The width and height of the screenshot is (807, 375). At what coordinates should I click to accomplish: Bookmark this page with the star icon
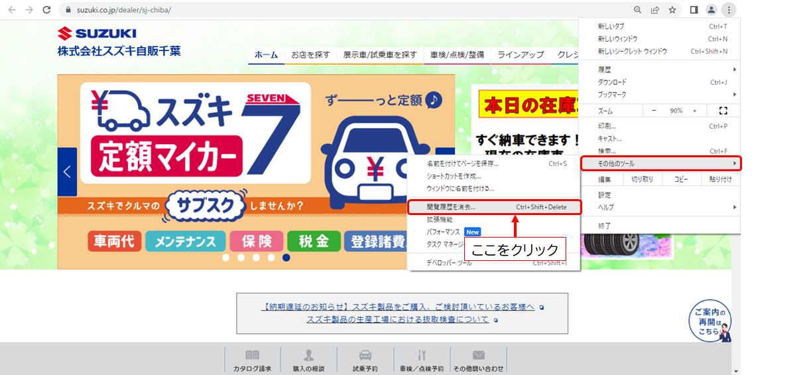point(672,10)
